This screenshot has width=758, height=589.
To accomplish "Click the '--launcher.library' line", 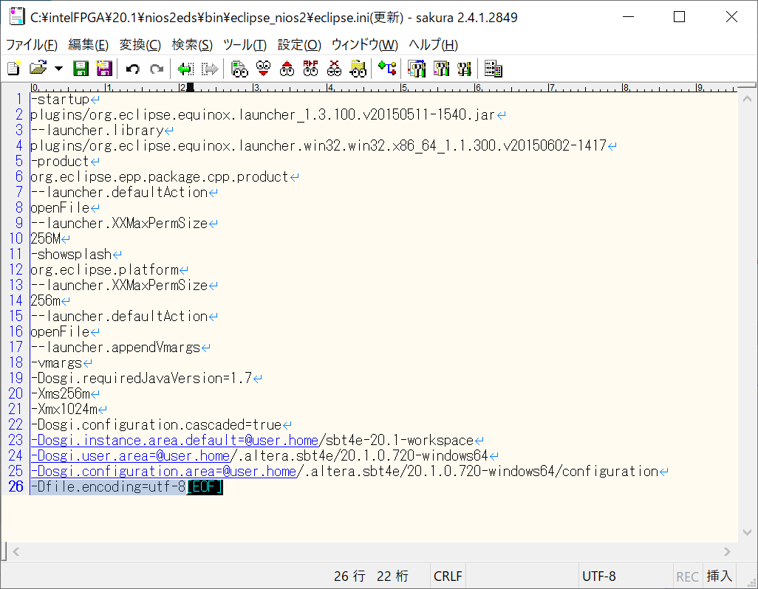I will [98, 130].
